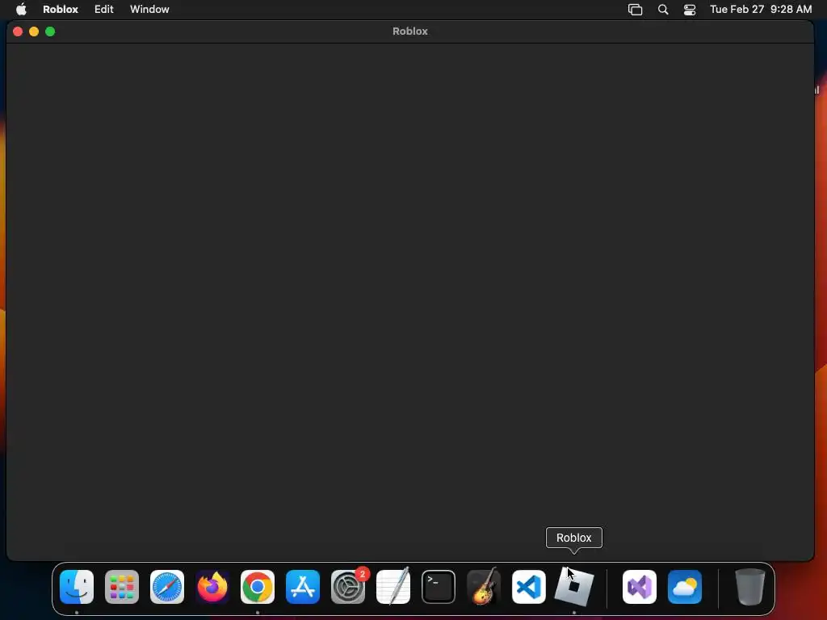Open Control Center in menu bar
The image size is (827, 620).
tap(690, 10)
